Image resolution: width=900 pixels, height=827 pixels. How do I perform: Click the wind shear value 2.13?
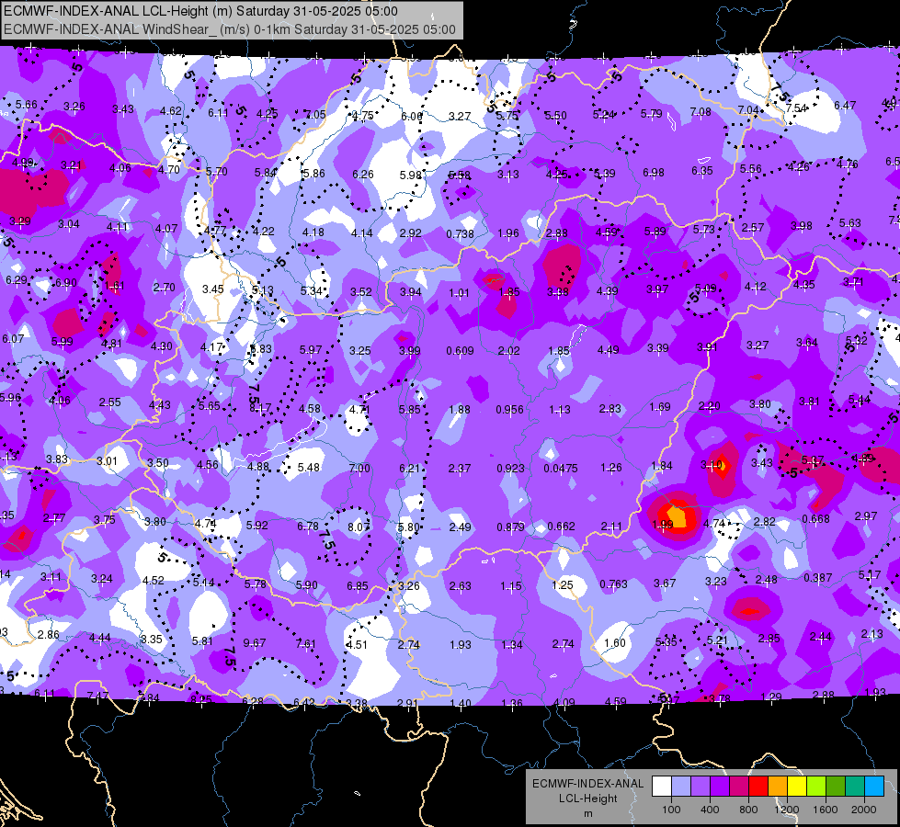pos(872,634)
